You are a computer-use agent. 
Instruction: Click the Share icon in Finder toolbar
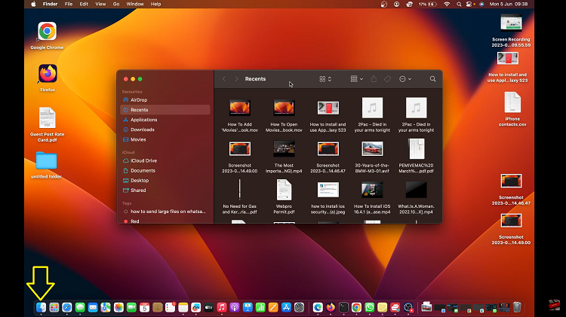pos(374,79)
